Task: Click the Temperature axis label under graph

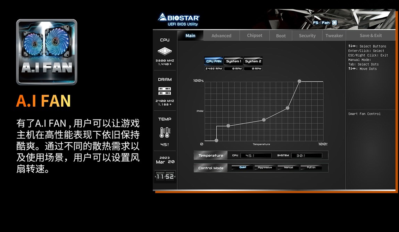Action: click(261, 144)
